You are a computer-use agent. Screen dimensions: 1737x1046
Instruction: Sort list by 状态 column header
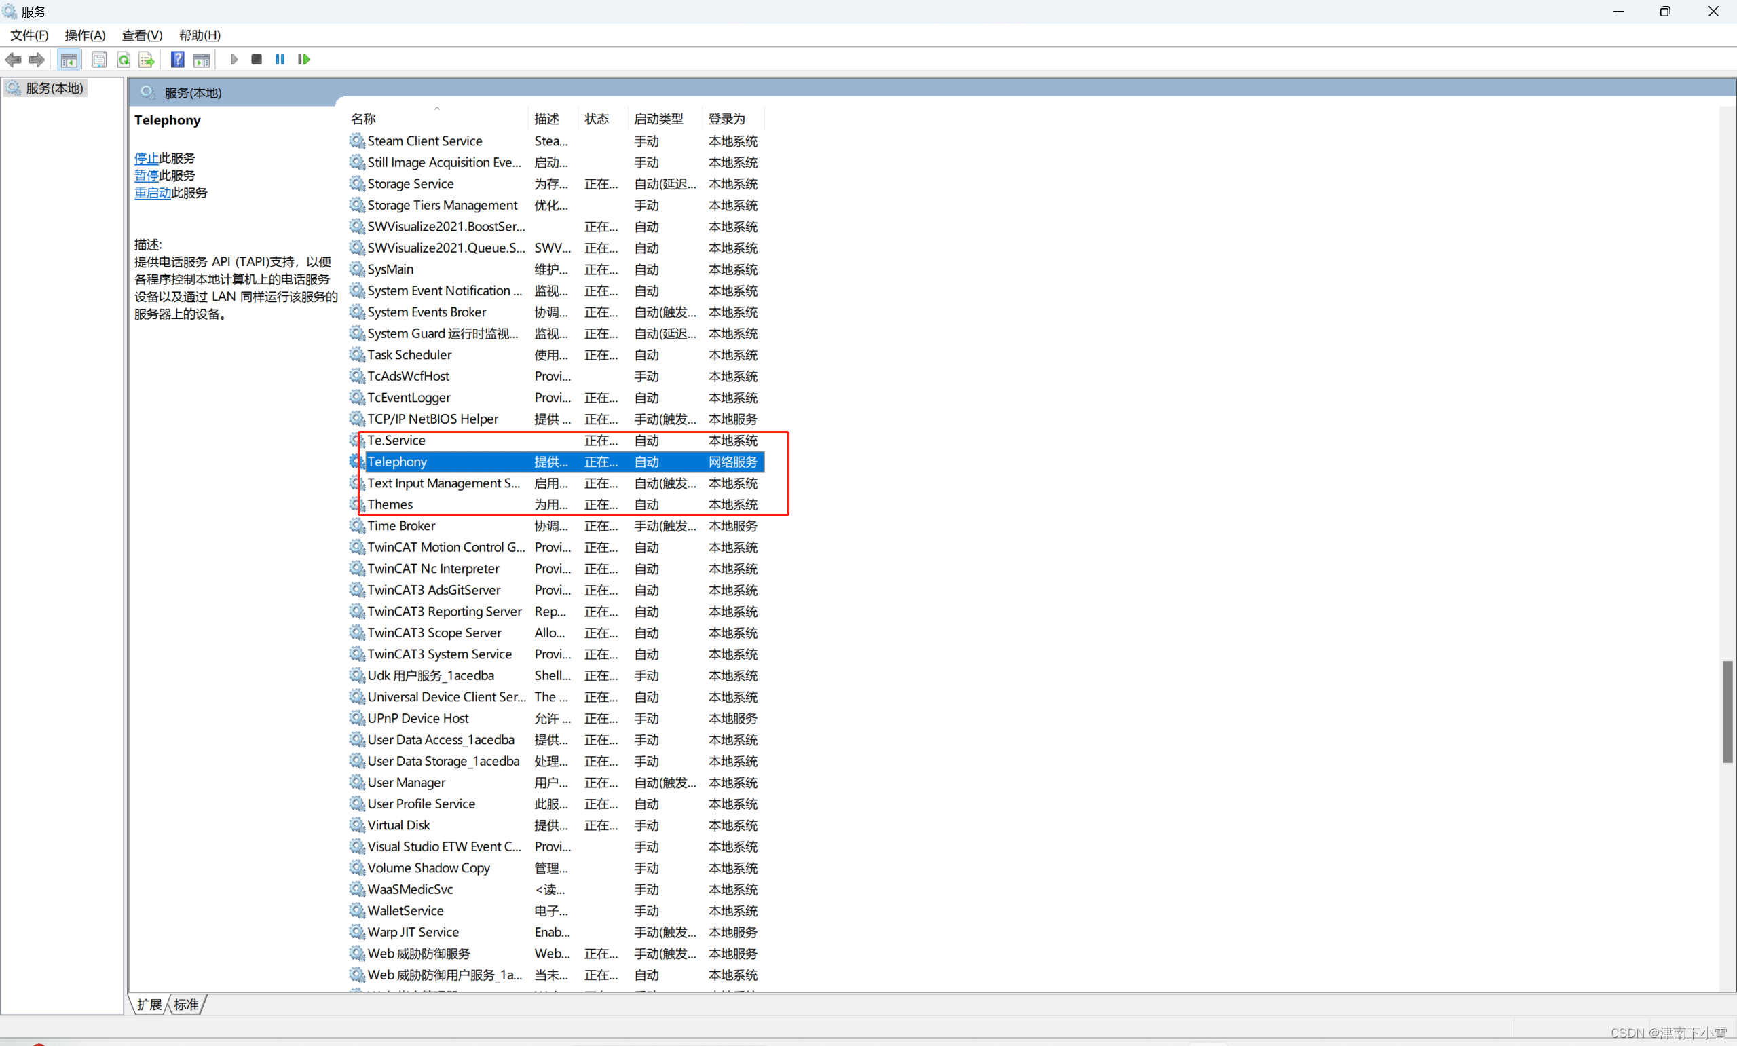596,119
